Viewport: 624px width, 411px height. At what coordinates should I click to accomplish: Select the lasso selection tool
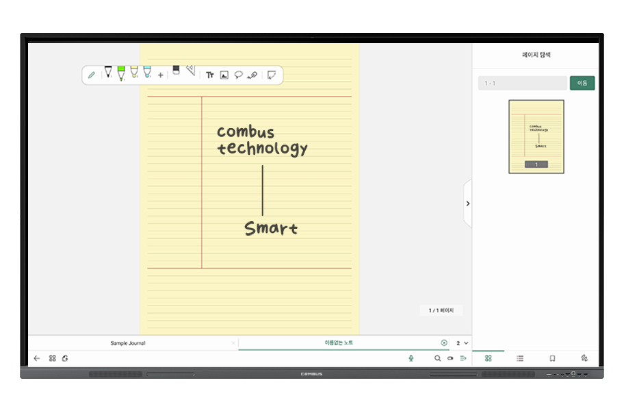click(x=238, y=75)
